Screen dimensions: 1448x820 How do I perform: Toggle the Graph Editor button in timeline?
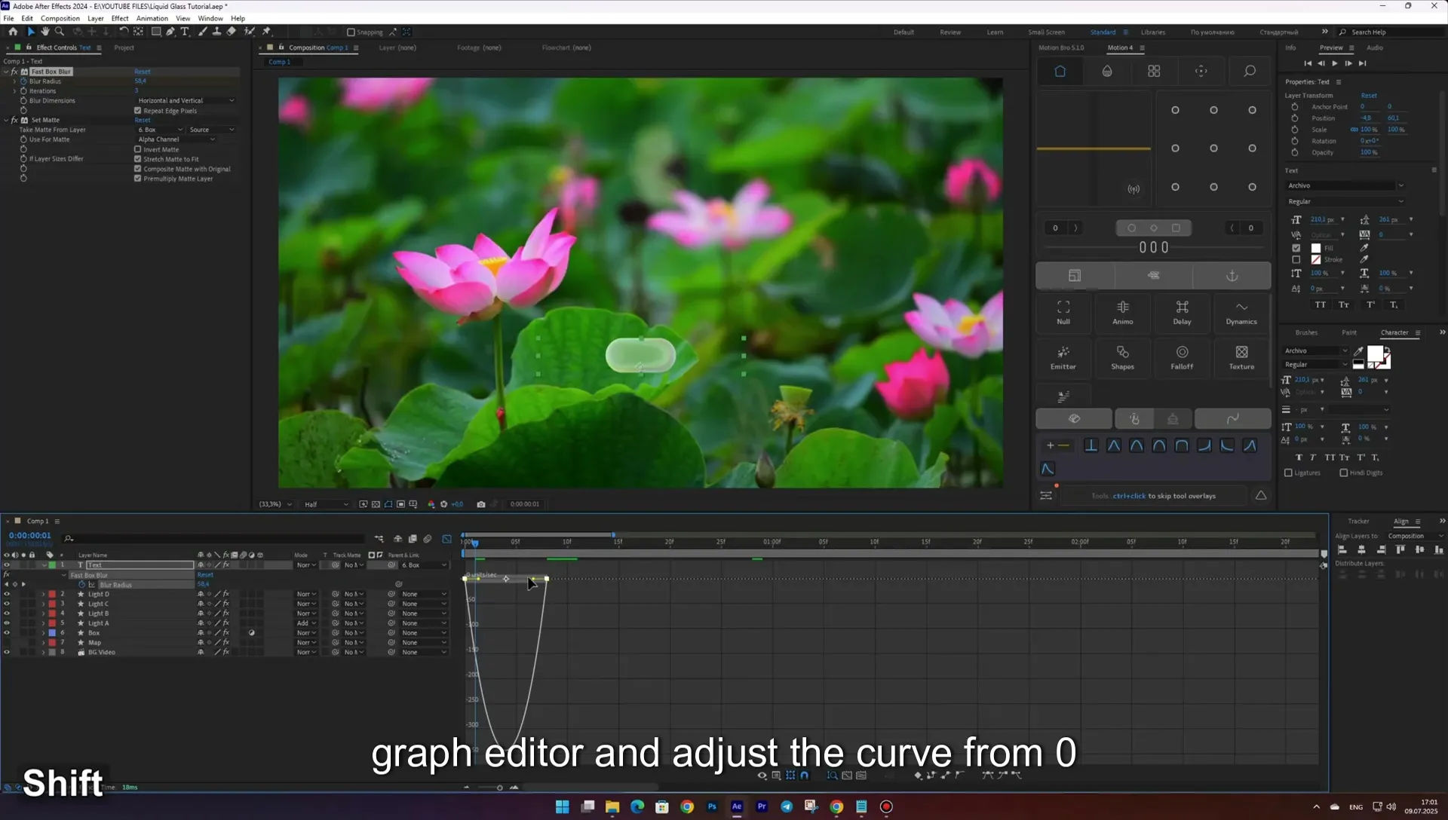point(446,539)
